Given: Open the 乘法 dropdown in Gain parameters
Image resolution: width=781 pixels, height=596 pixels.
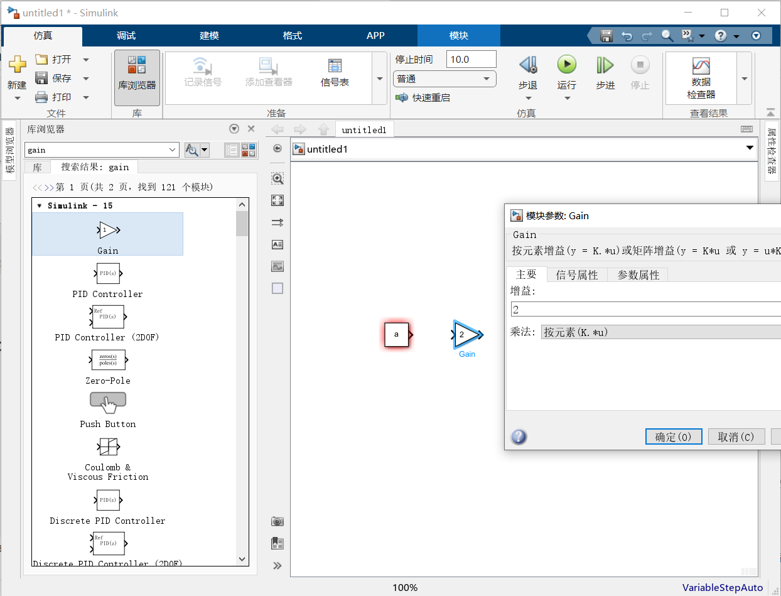Looking at the screenshot, I should 659,332.
